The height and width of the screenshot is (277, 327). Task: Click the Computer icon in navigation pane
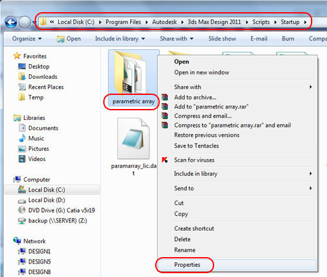pyautogui.click(x=17, y=180)
